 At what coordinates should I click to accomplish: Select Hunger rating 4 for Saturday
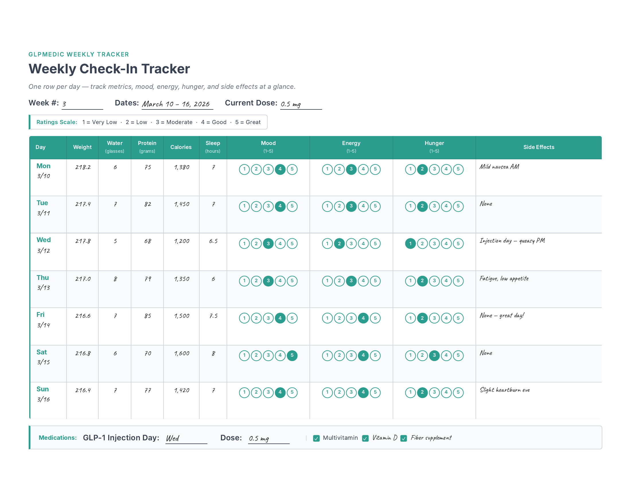coord(446,355)
